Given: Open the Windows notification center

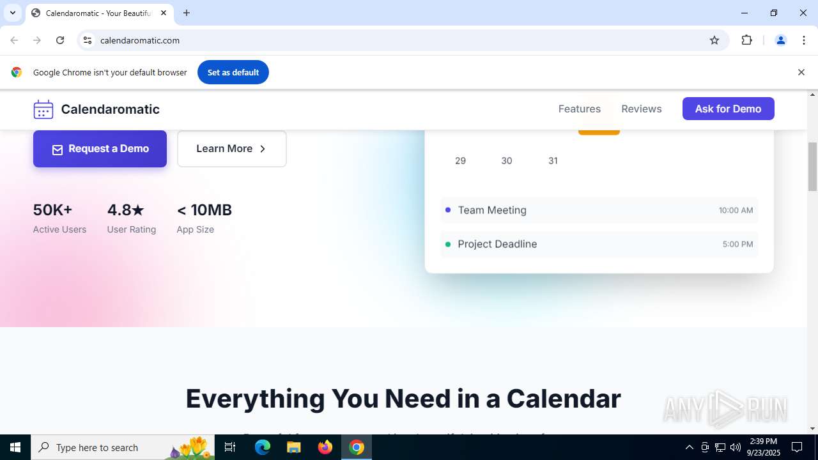Looking at the screenshot, I should (797, 447).
